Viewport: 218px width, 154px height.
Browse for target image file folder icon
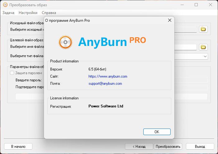click(203, 47)
